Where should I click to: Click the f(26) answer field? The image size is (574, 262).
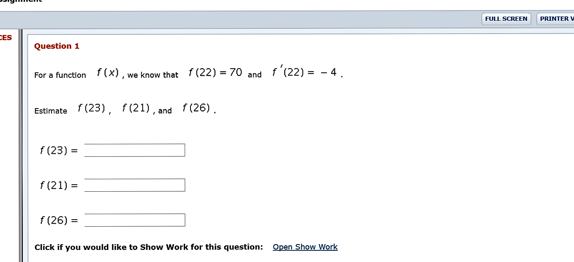pos(134,220)
